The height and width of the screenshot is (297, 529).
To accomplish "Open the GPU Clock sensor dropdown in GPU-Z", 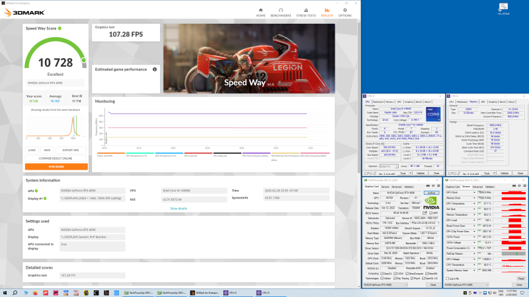I will click(x=474, y=192).
